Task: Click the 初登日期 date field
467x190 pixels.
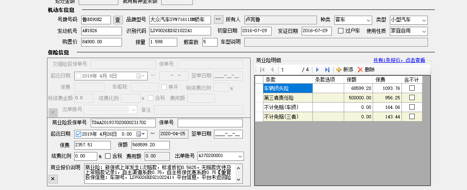Action: (256, 31)
